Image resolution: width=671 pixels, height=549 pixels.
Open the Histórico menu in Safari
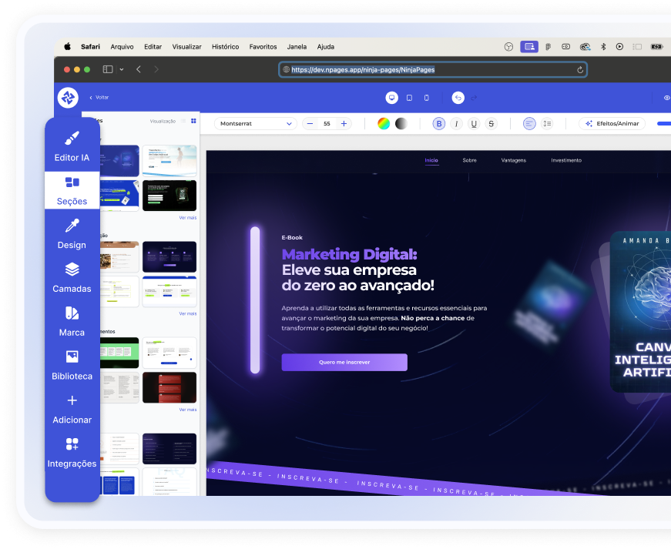tap(225, 47)
